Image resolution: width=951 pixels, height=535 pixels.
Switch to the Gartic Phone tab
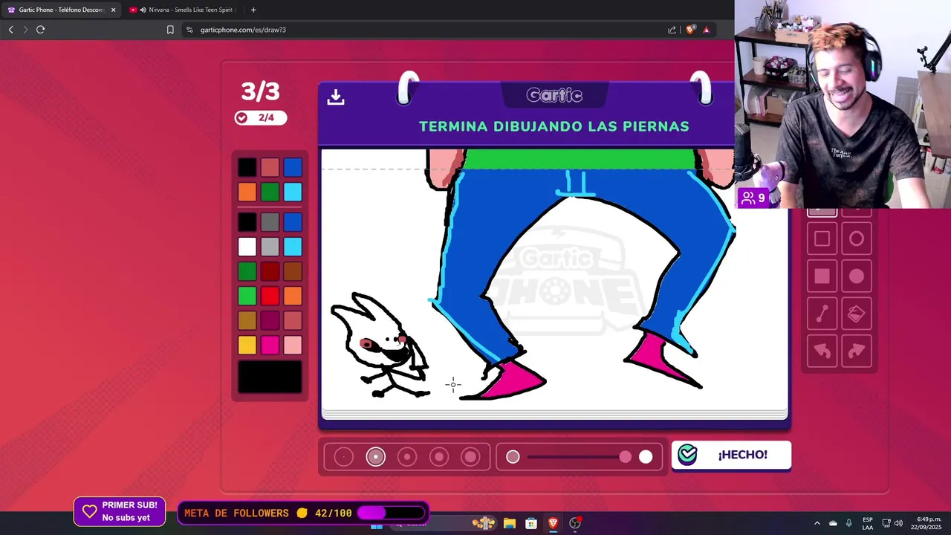coord(61,10)
